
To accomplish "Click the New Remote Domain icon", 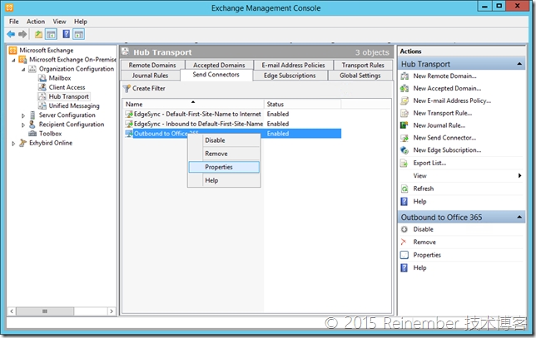I will 404,76.
